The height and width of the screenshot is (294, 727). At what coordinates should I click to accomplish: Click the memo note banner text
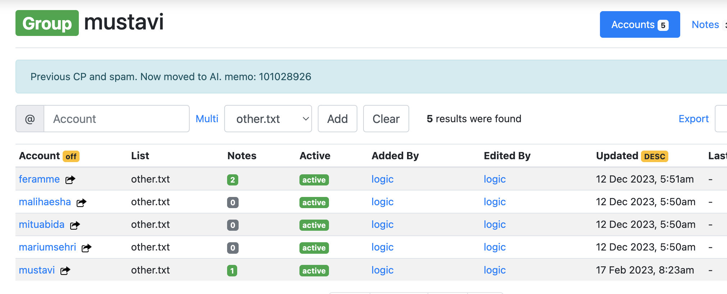click(x=171, y=77)
